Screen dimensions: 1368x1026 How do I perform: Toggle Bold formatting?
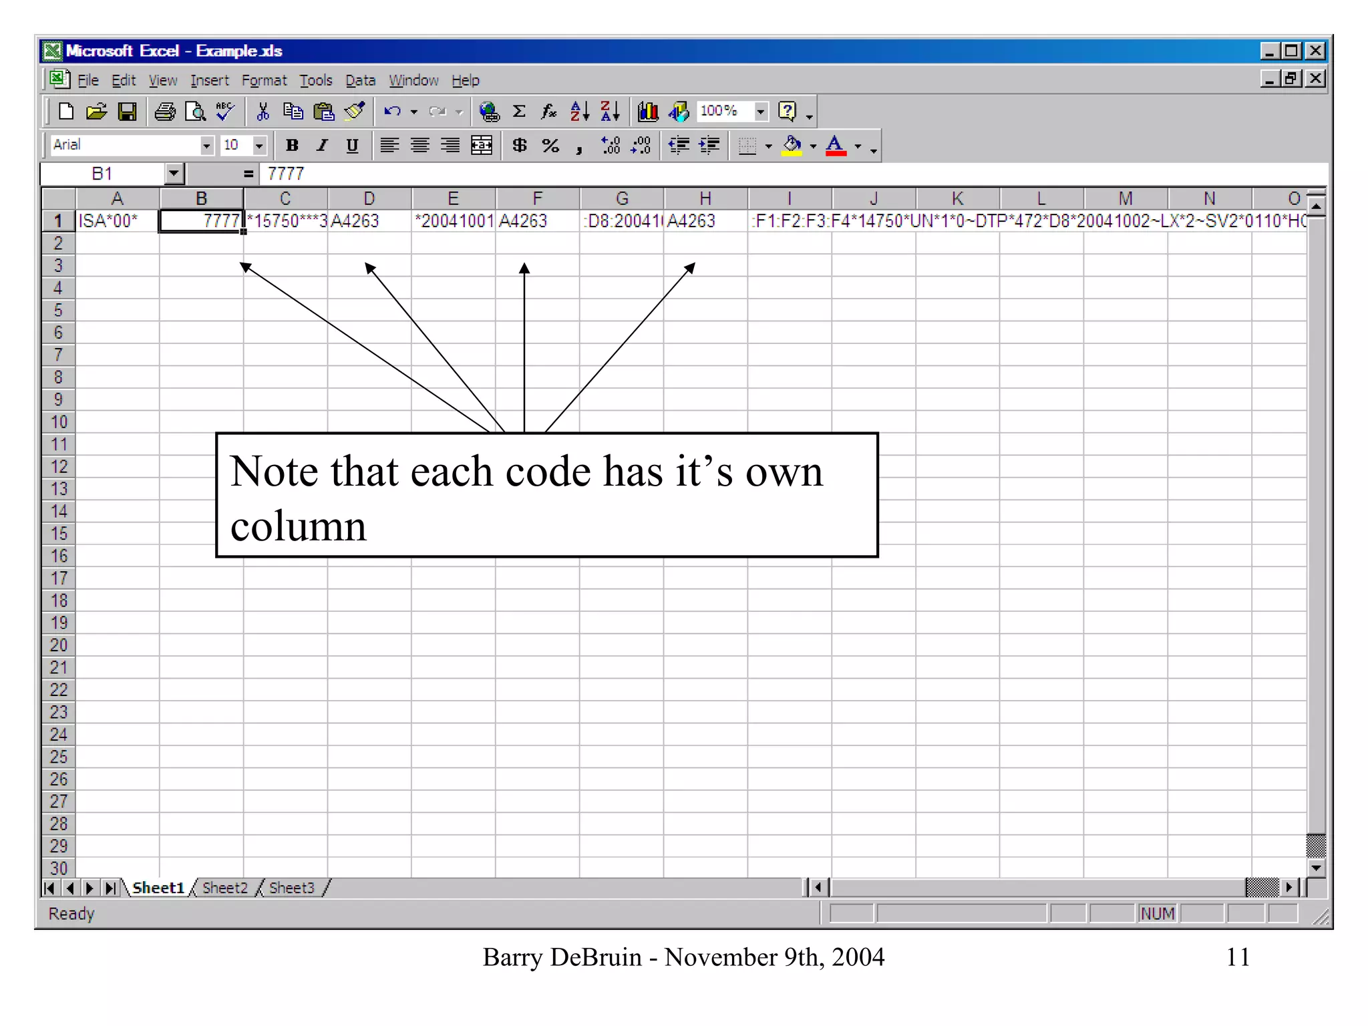(x=292, y=146)
